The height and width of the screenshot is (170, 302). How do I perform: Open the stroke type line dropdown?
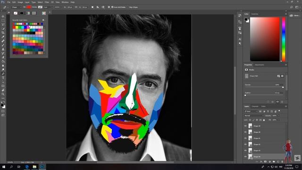pos(58,7)
